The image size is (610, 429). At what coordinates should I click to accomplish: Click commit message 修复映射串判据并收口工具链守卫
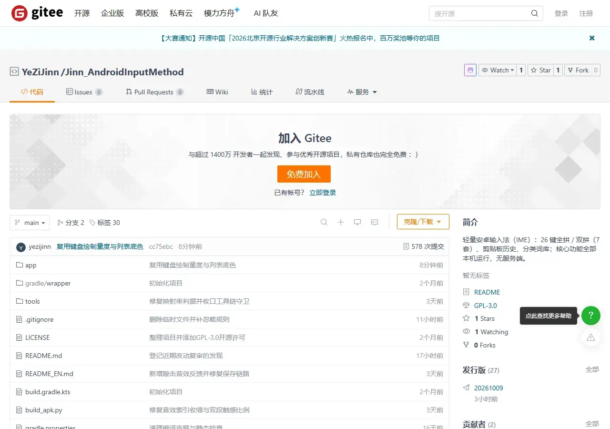click(x=199, y=301)
